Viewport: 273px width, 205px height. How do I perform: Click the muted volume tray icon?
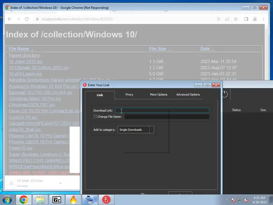[246, 200]
